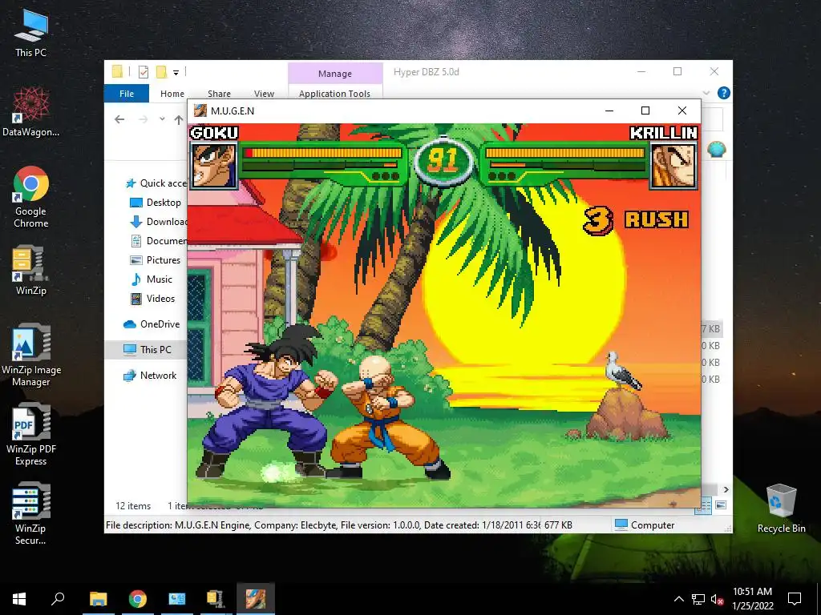Open This PC desktop icon

[x=31, y=32]
